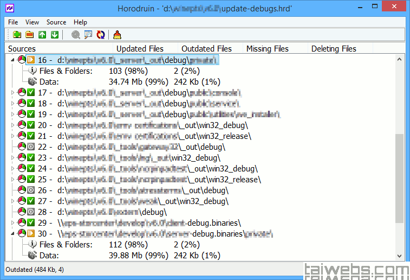Click the pie chart icon of source 22
The width and height of the screenshot is (410, 280).
click(x=21, y=147)
